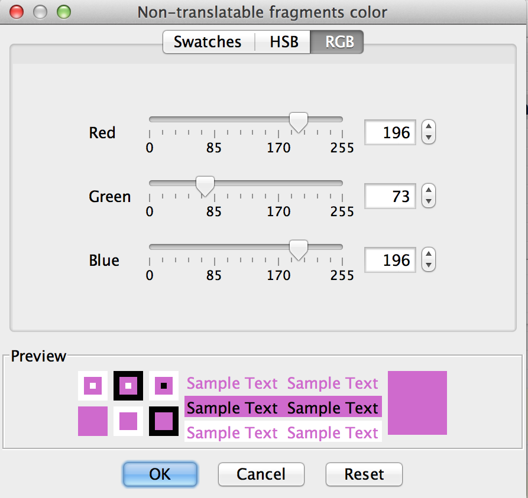Decrease Red value with down stepper arrow
This screenshot has height=498, width=528.
(x=429, y=138)
